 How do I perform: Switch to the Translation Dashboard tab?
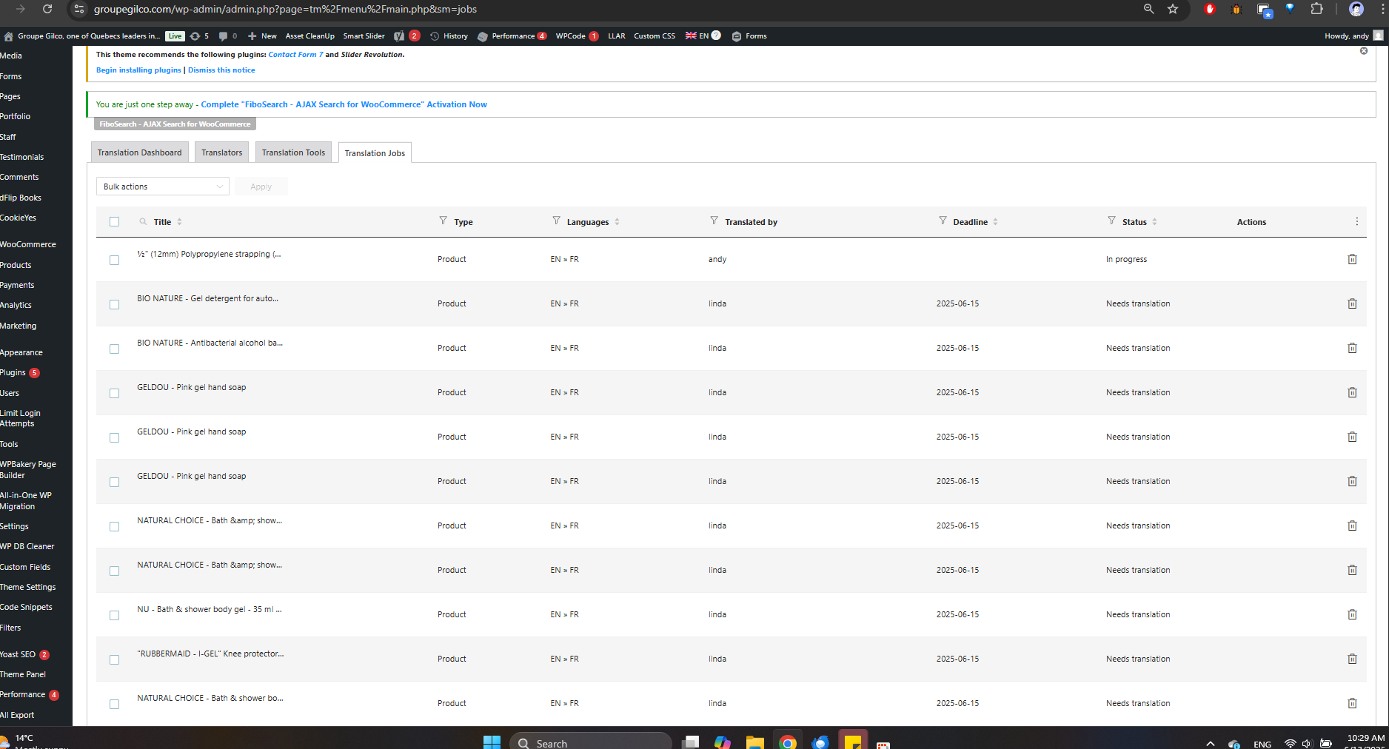pos(139,152)
